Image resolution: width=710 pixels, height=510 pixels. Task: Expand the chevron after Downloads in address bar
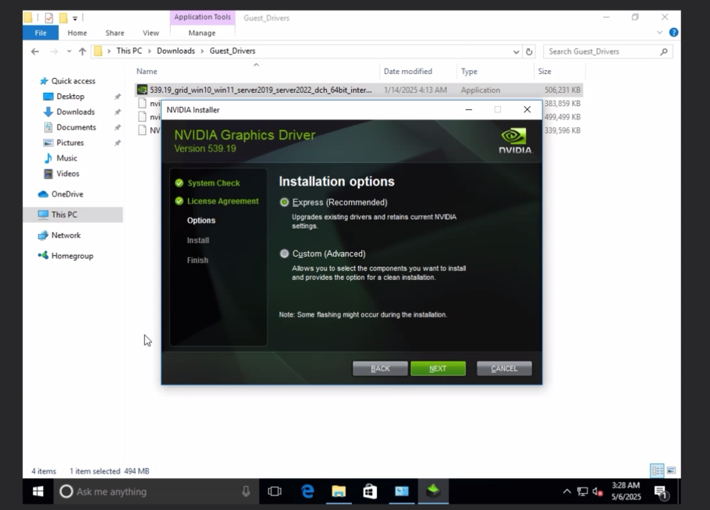[x=202, y=51]
